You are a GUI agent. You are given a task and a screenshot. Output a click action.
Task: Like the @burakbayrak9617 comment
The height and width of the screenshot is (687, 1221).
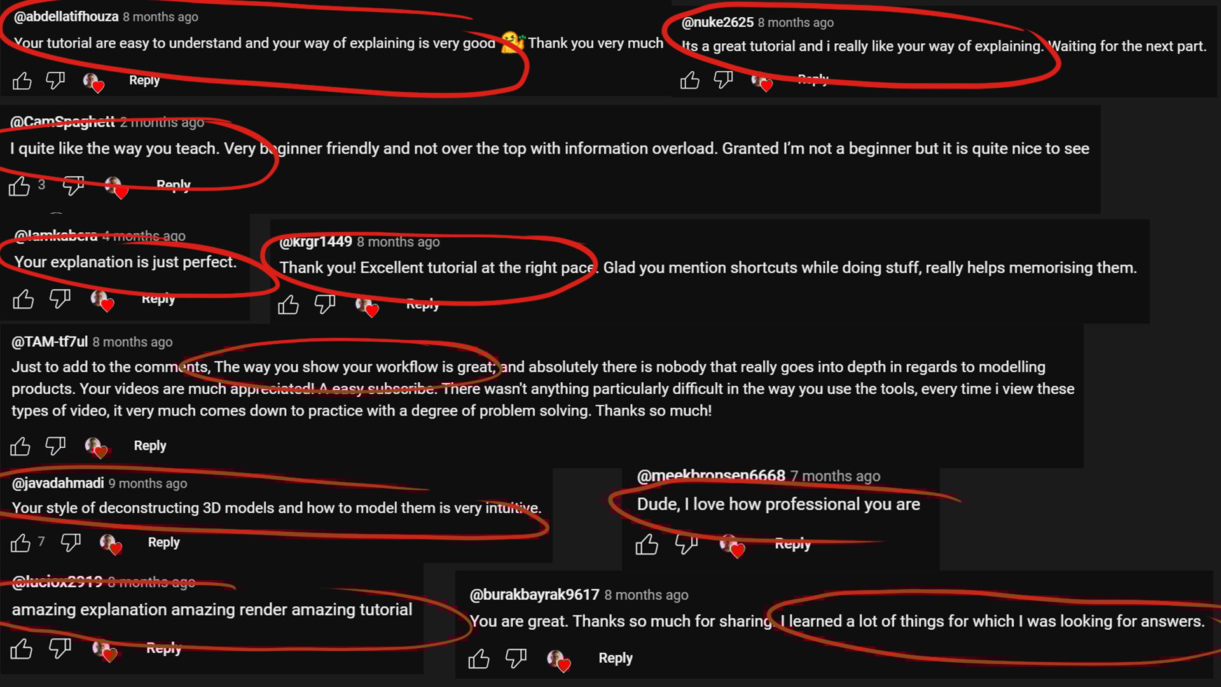478,658
